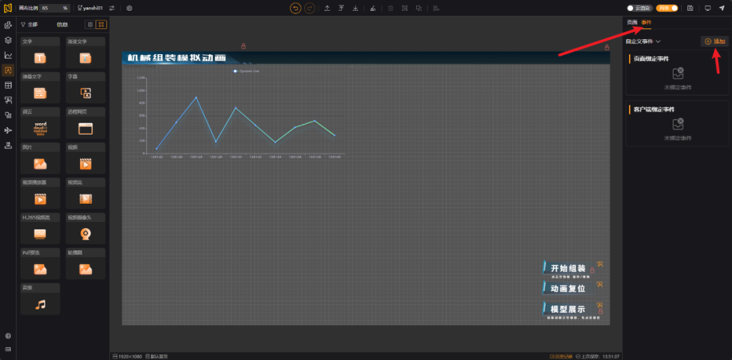Switch component panel to grid view
Screen dimensions: 732x360
click(101, 24)
